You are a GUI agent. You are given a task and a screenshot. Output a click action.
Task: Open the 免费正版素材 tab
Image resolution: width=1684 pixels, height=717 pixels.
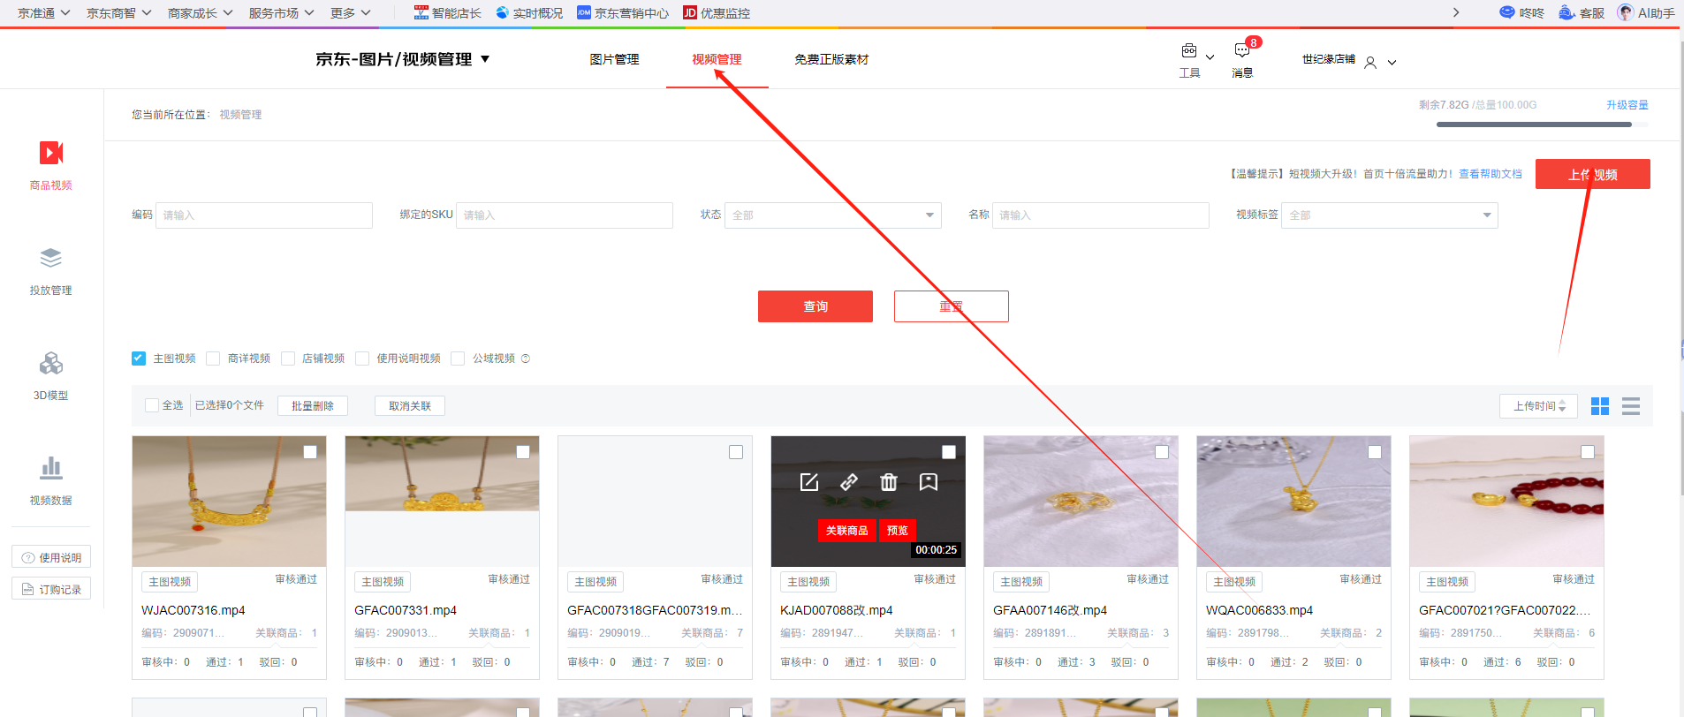(831, 59)
